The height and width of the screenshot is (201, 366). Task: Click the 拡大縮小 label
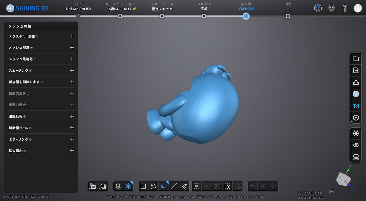coord(16,151)
